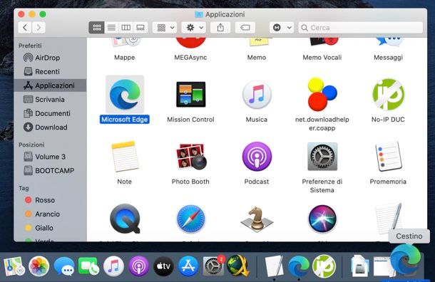Open App Store from the Dock
This screenshot has width=435, height=282.
[x=188, y=266]
